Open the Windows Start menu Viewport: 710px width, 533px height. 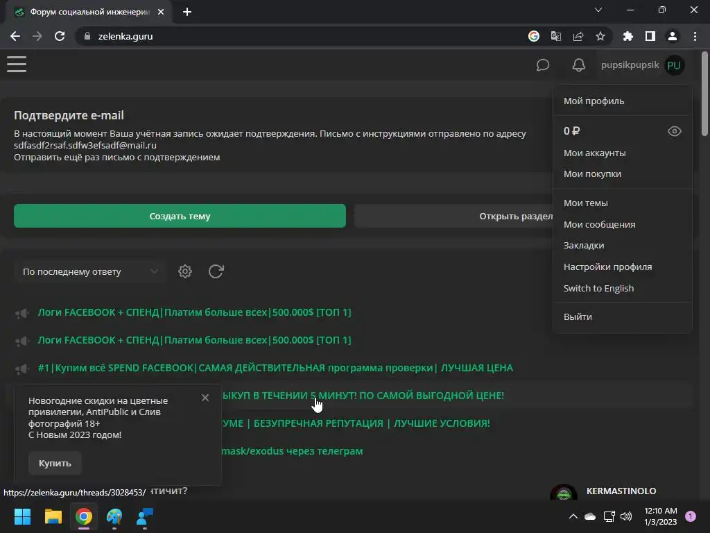pos(22,516)
